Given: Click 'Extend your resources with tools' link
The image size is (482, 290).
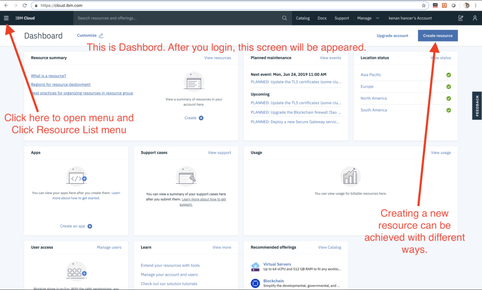Looking at the screenshot, I should click(x=170, y=266).
